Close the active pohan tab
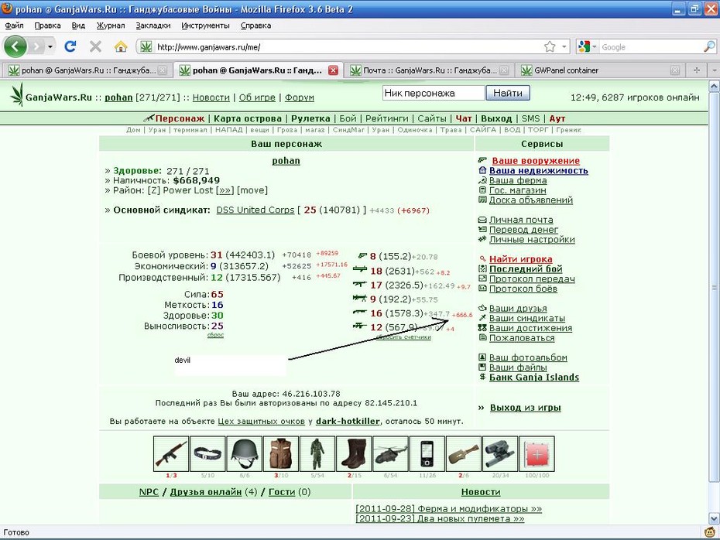720x540 pixels. pos(334,70)
